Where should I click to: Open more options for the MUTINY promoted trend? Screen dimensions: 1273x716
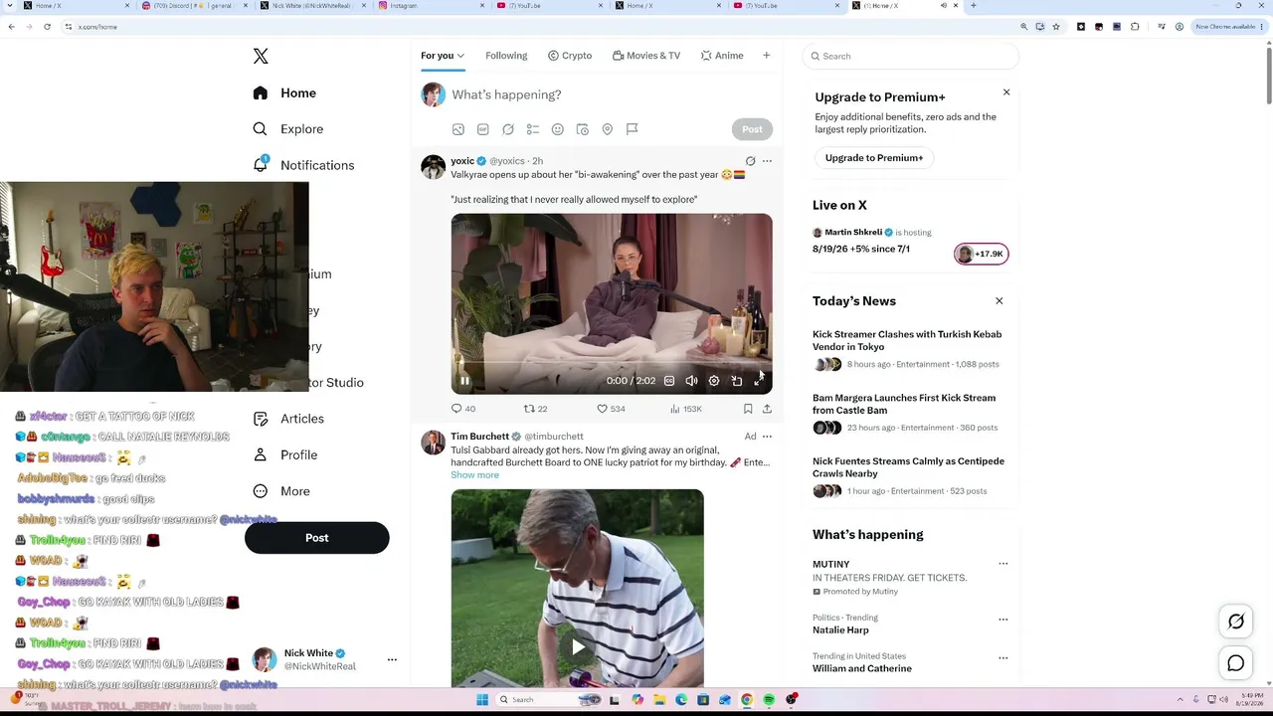[1002, 565]
